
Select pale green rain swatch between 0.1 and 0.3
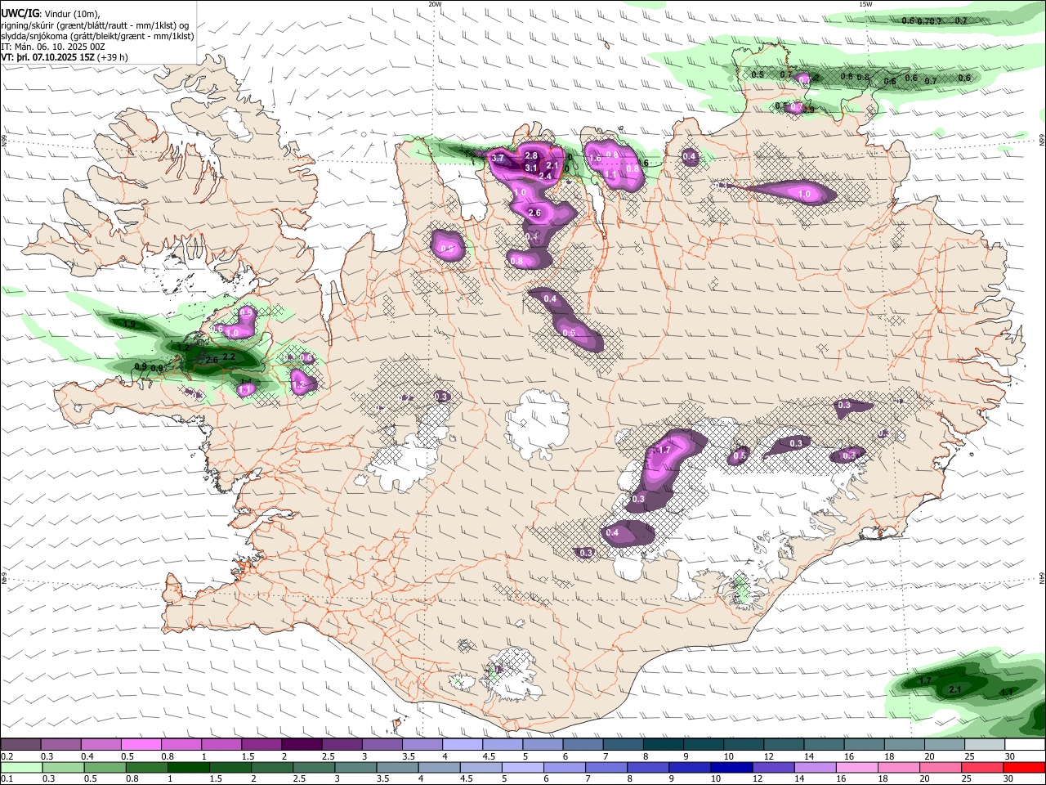click(x=21, y=767)
